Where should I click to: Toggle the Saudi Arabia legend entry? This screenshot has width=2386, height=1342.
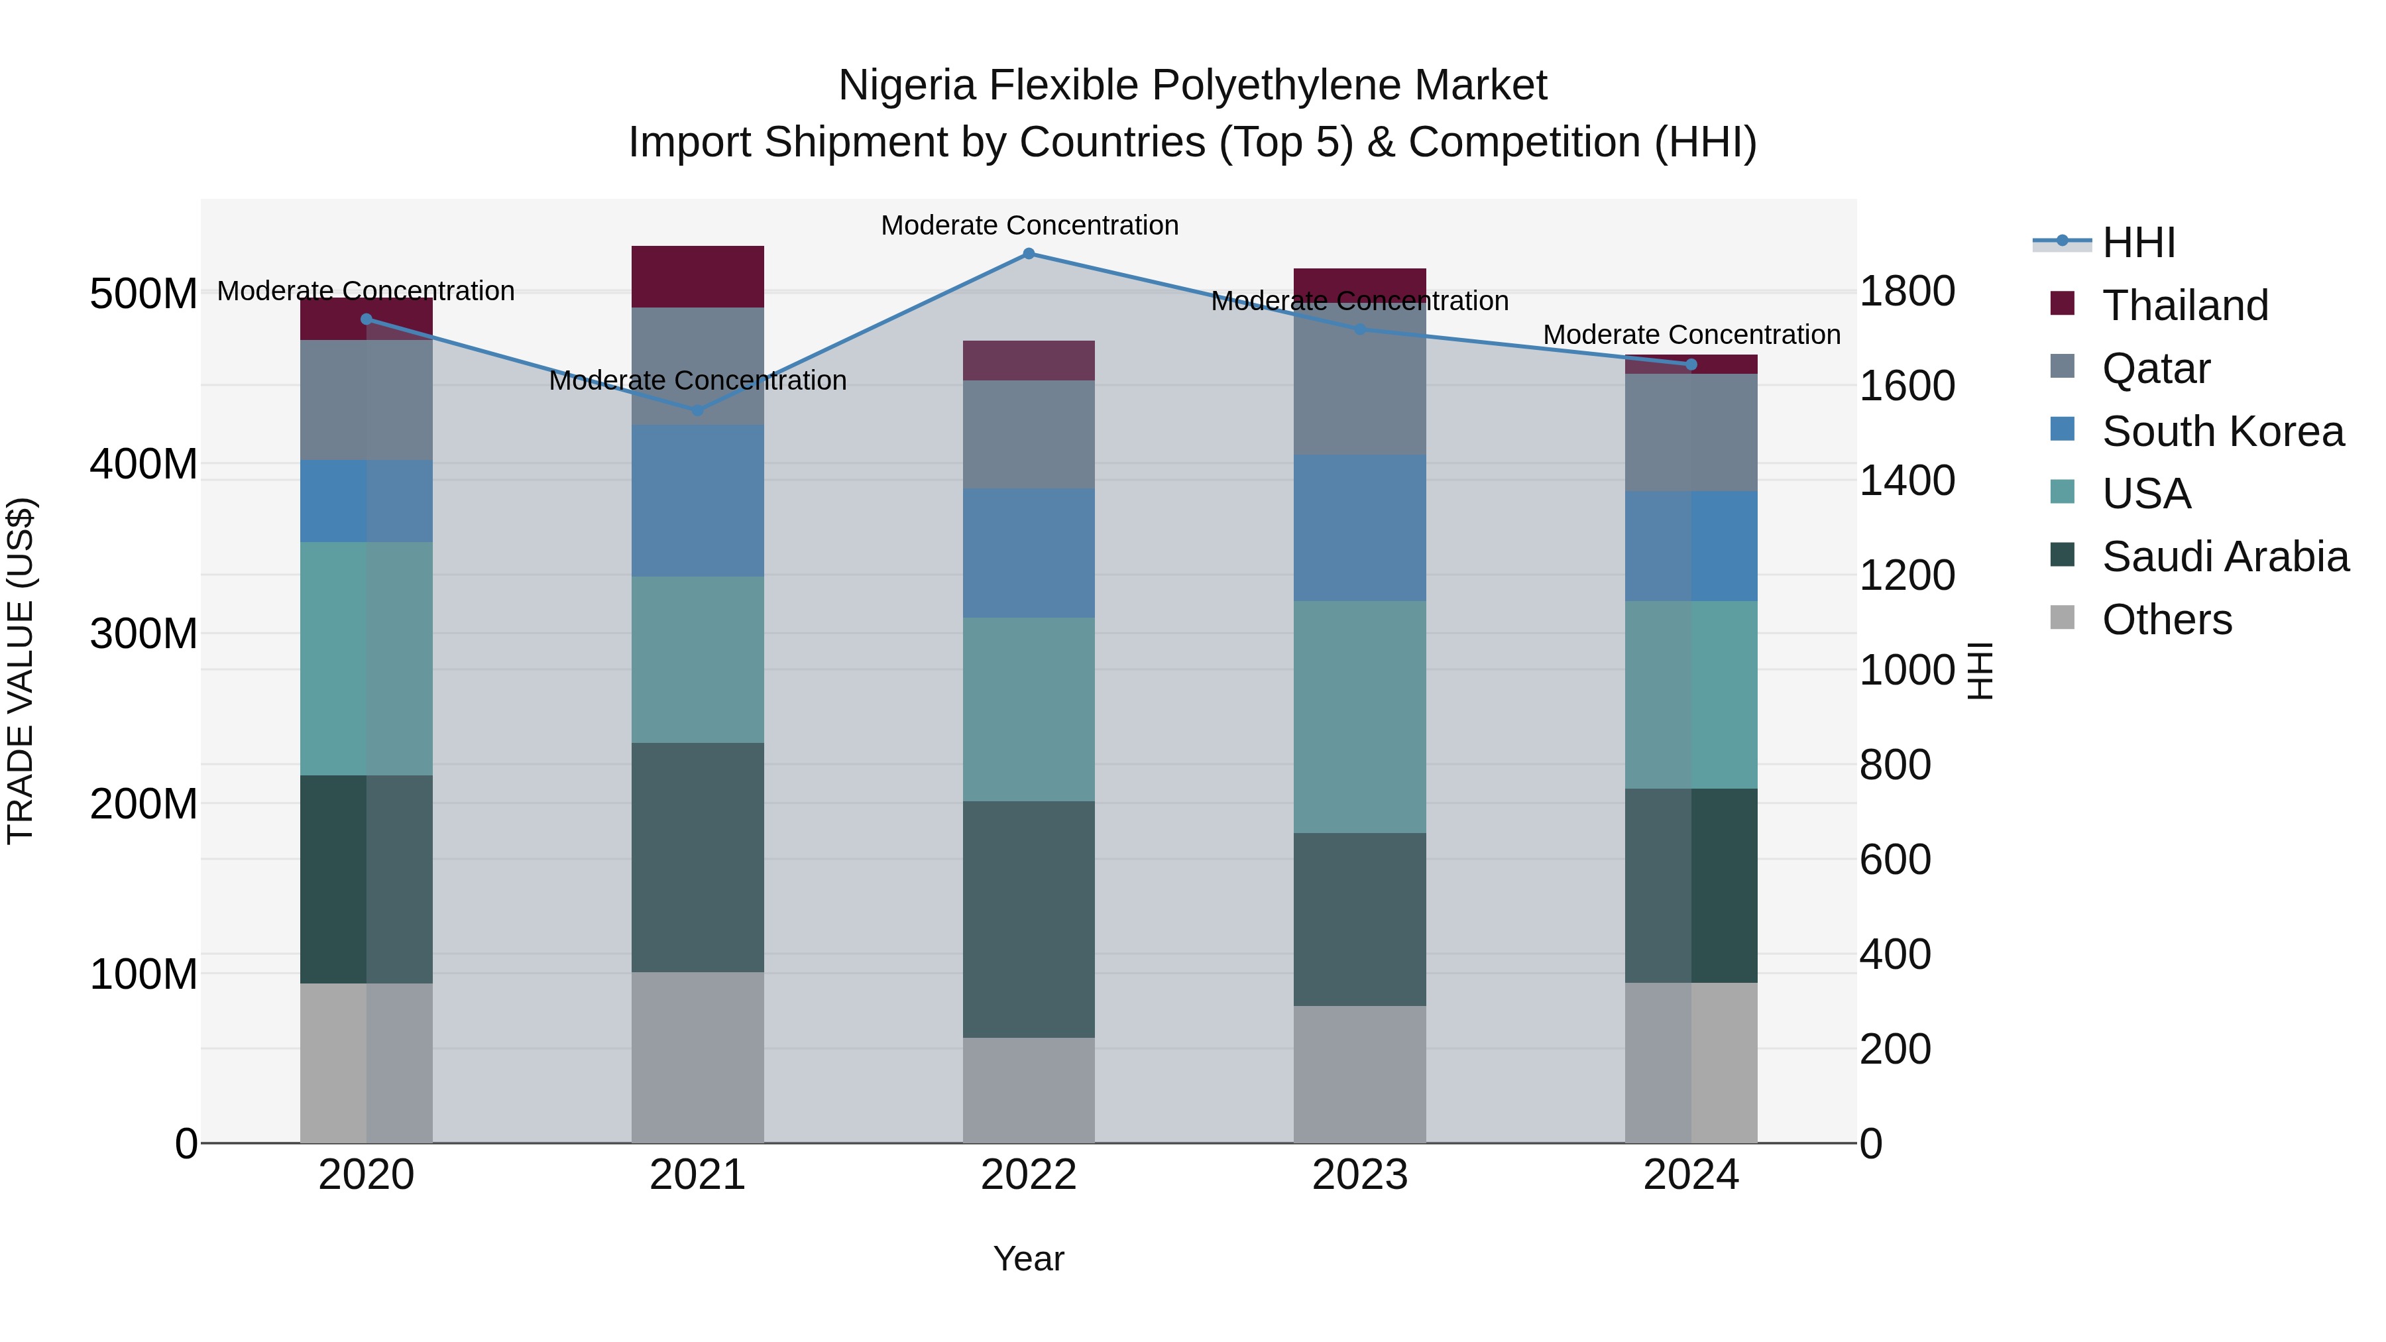tap(2200, 556)
